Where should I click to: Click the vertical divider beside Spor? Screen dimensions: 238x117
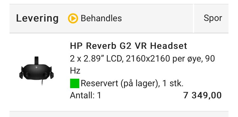(194, 18)
